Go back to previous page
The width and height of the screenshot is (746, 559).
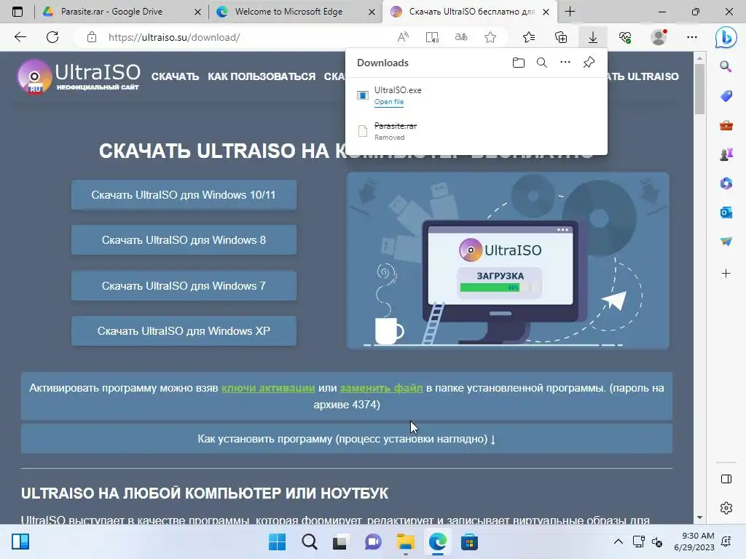[20, 37]
